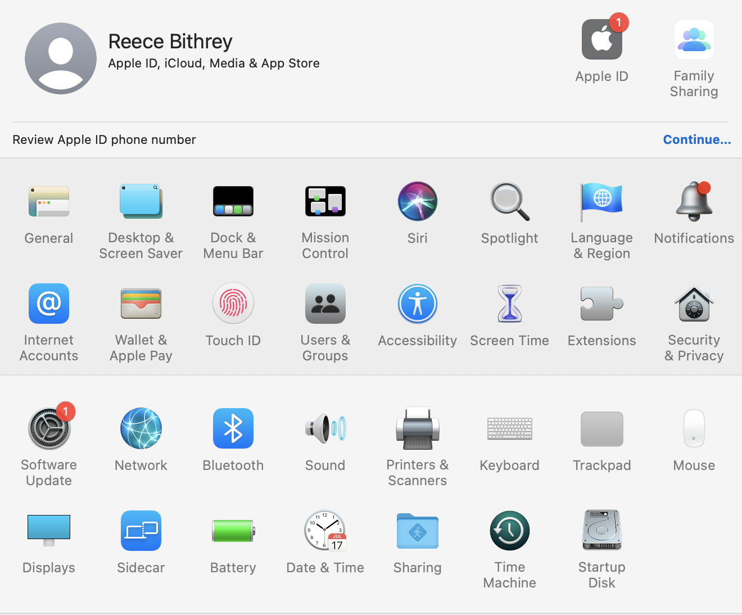Open Time Machine settings
This screenshot has width=742, height=615.
(x=510, y=531)
